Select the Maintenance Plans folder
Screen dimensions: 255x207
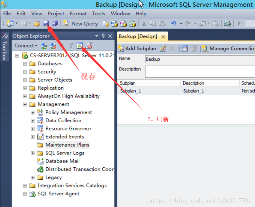pos(67,145)
